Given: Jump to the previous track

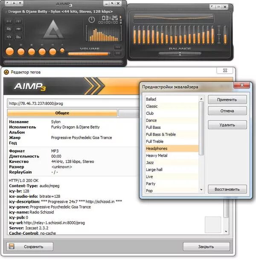Looking at the screenshot, I should point(42,52).
